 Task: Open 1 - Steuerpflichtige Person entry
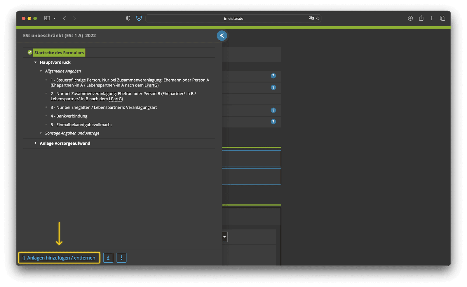[130, 83]
